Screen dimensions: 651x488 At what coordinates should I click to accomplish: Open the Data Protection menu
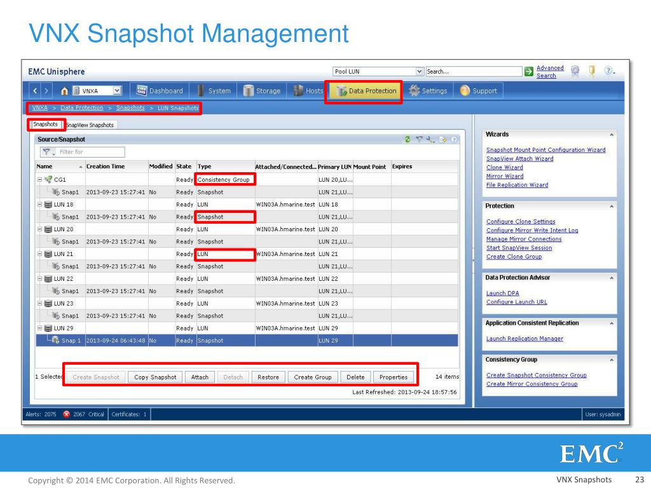[x=366, y=90]
